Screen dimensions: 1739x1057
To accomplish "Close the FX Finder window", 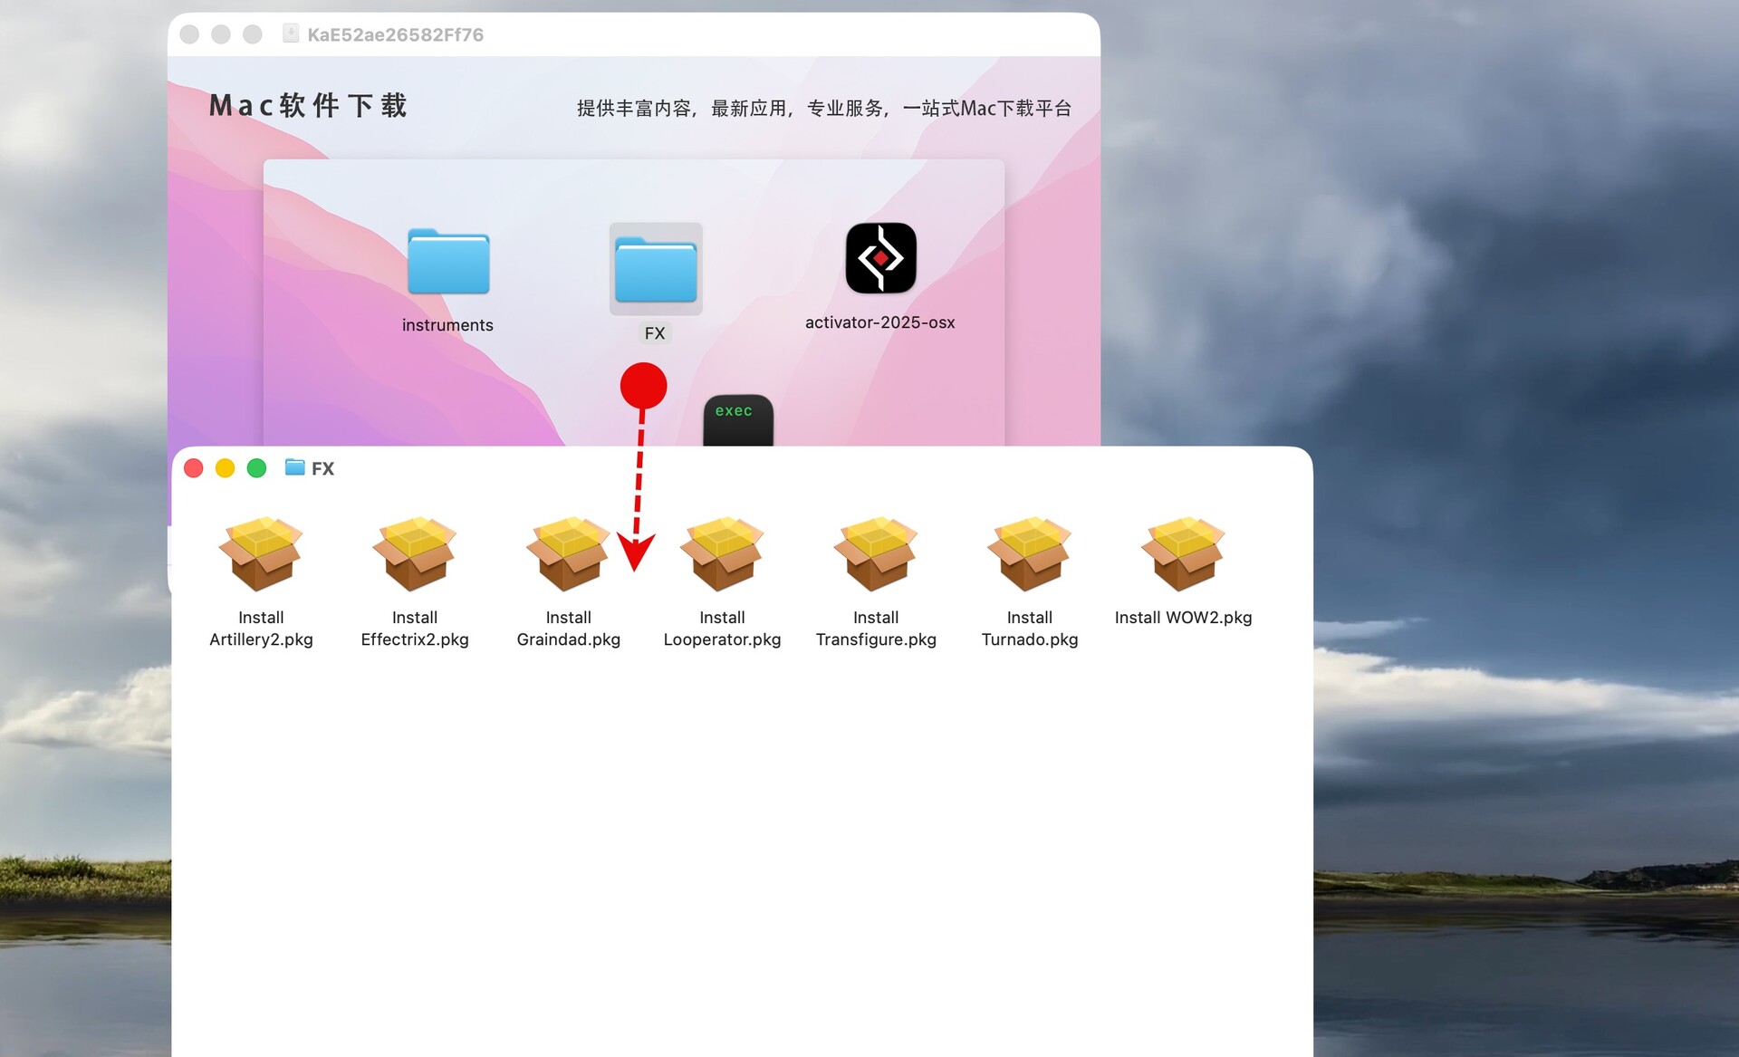I will (194, 468).
